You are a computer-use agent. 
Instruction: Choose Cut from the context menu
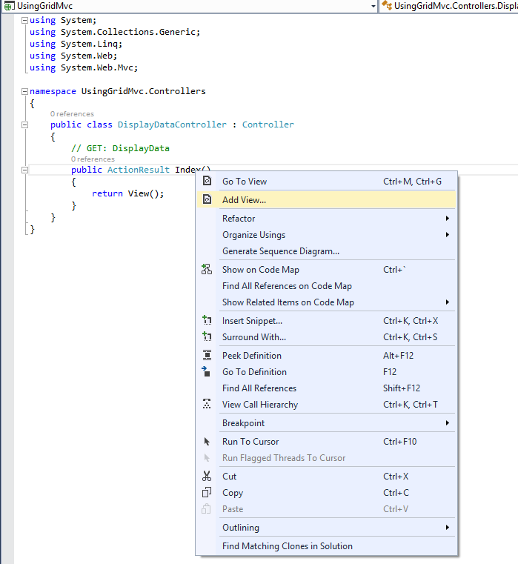(x=327, y=477)
